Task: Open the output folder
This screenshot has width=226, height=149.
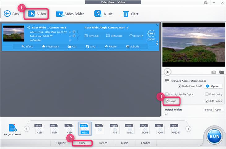Action: click(218, 110)
